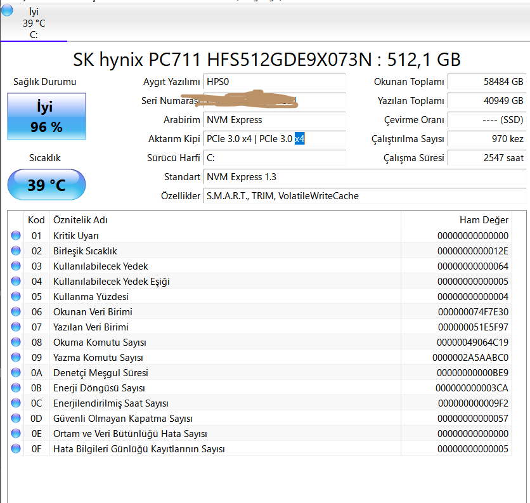This screenshot has height=503, width=530.
Task: Click the Sürücü Harfi field showing C:
Action: point(275,158)
